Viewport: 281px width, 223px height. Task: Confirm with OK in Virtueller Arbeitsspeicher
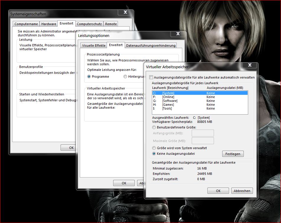point(218,191)
